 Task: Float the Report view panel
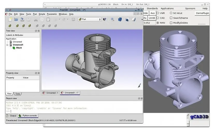(139, 98)
